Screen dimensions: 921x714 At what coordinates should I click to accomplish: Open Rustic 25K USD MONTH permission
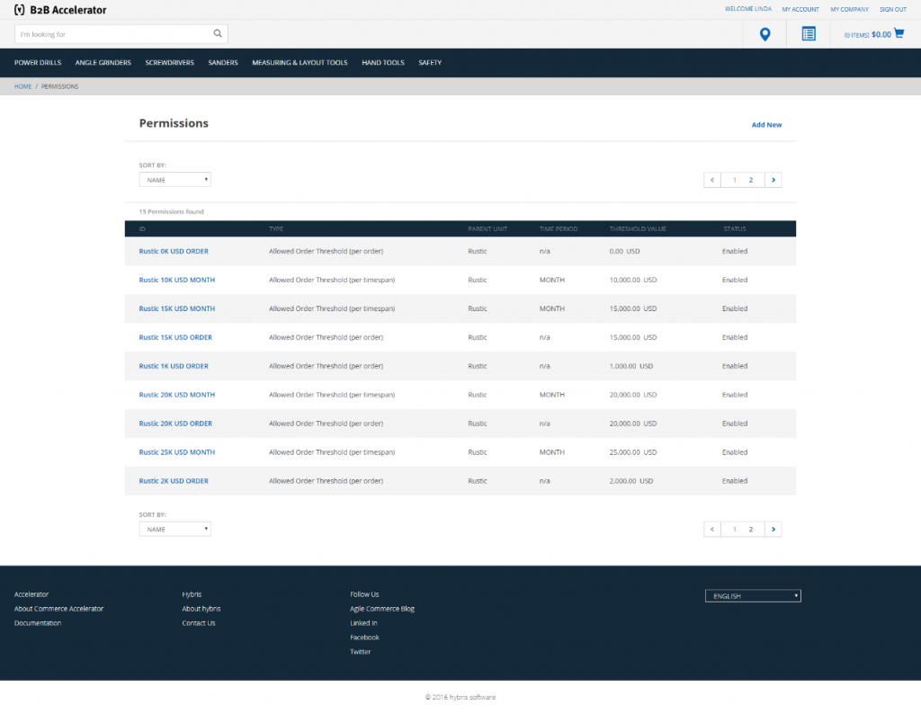coord(177,452)
